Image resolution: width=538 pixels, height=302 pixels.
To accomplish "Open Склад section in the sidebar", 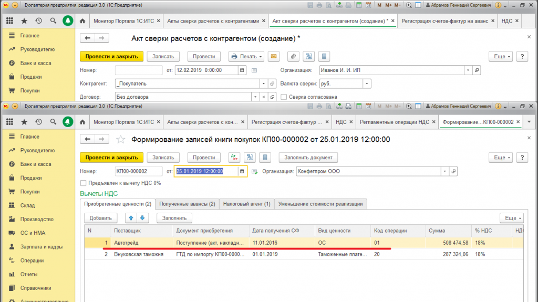I will point(27,205).
